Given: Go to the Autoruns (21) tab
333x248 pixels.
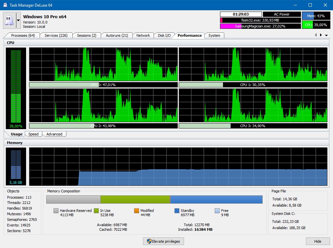Looking at the screenshot, I should click(x=117, y=35).
